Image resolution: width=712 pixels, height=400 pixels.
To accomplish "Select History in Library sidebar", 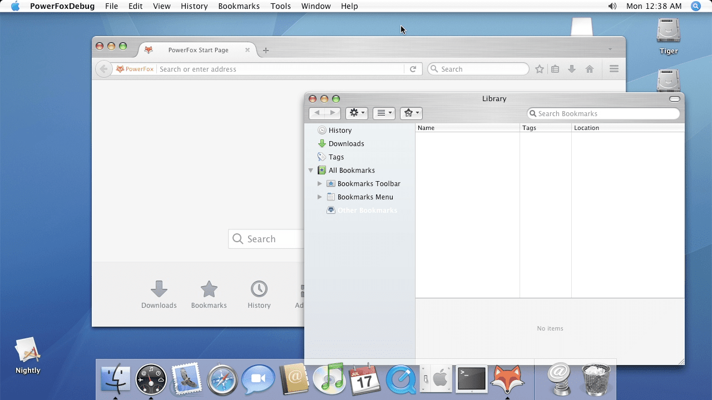I will point(340,130).
